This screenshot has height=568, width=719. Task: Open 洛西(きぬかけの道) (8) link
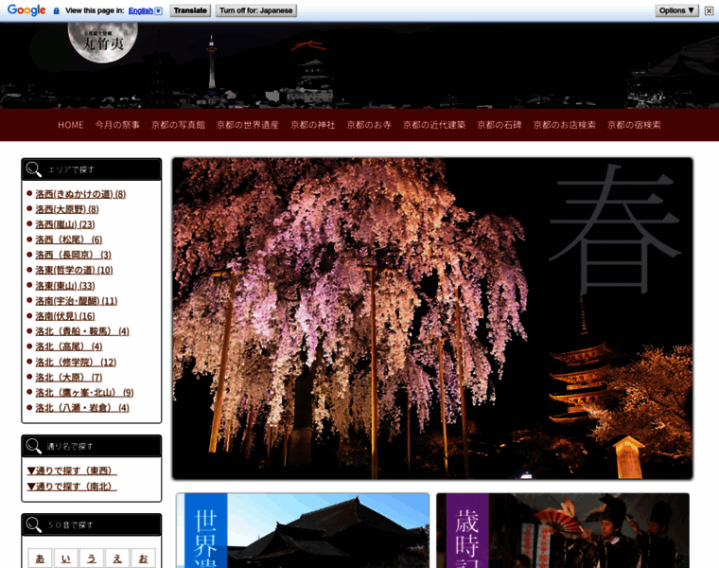click(80, 194)
